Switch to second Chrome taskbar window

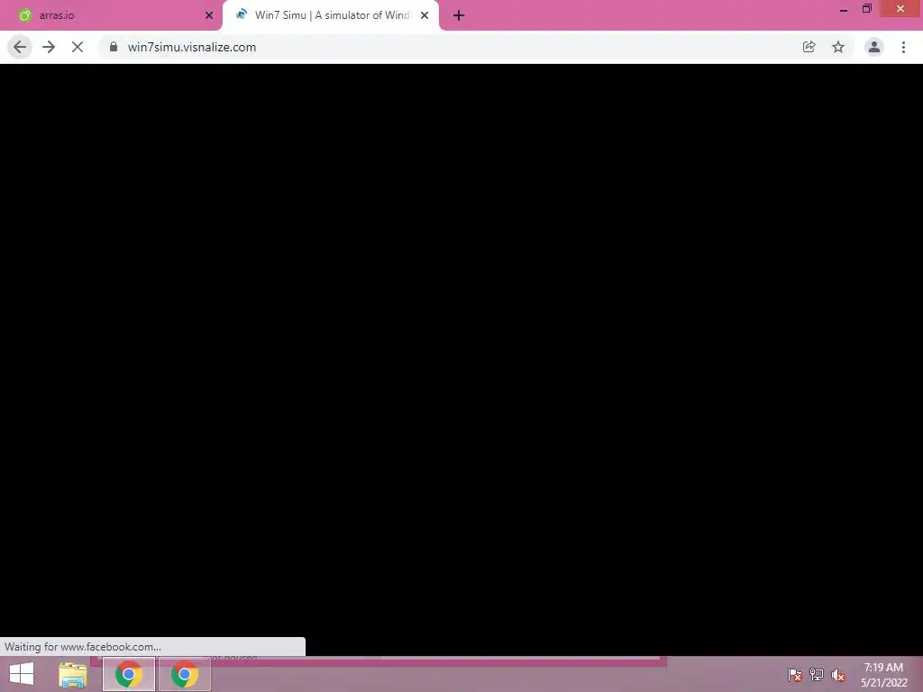tap(185, 674)
